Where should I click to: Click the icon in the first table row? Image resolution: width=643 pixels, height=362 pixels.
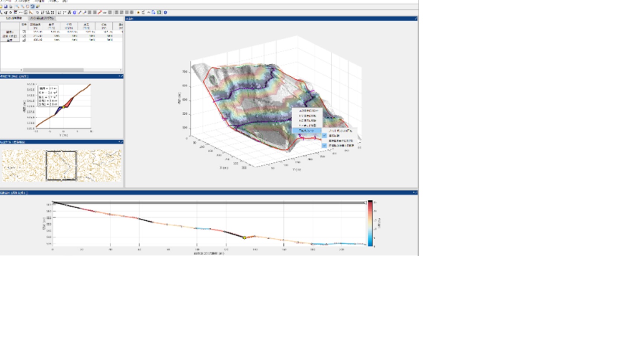(24, 32)
